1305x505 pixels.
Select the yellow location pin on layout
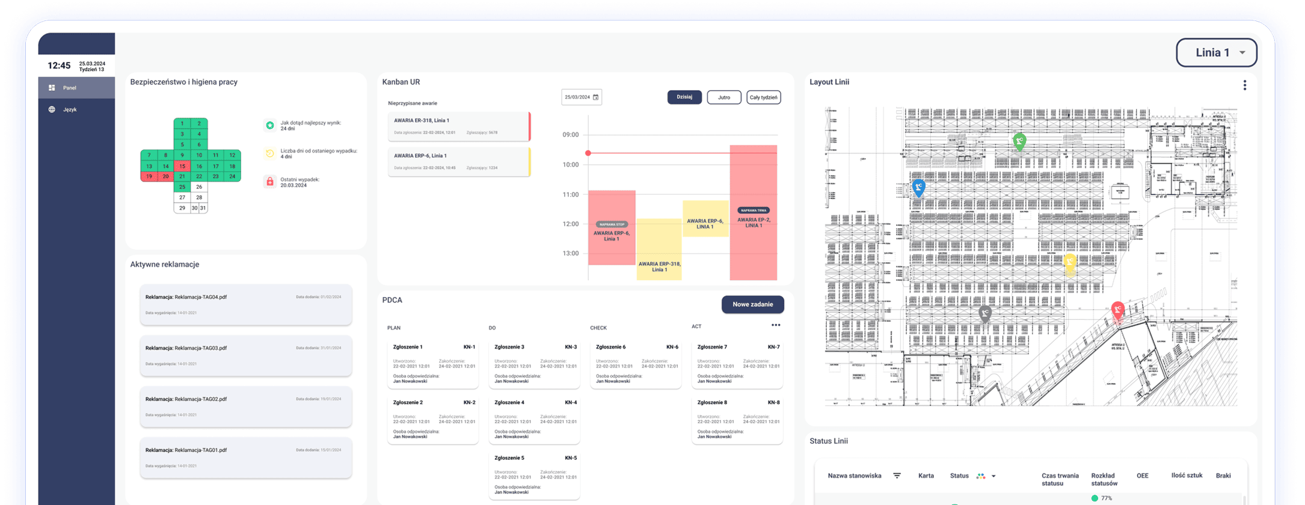pos(1070,262)
